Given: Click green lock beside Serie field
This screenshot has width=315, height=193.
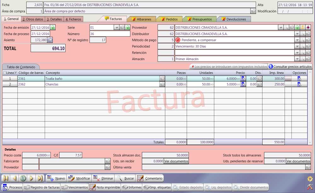Looking at the screenshot, I should tap(128, 27).
